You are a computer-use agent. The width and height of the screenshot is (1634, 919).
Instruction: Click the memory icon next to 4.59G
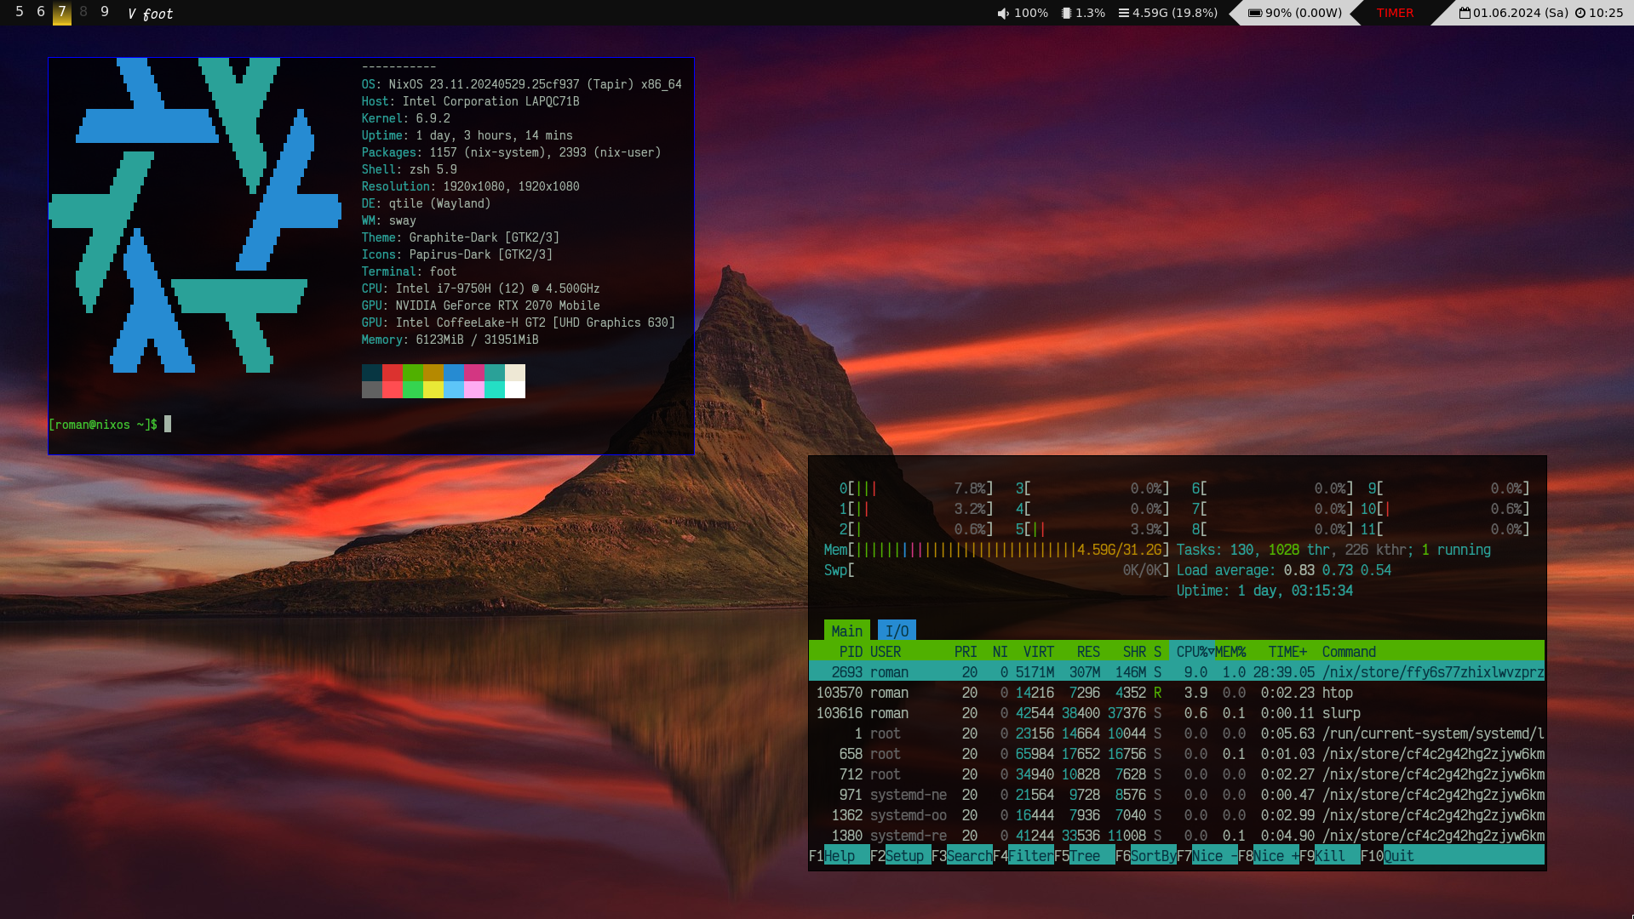[1123, 13]
